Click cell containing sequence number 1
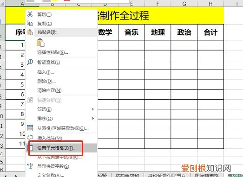Image resolution: width=243 pixels, height=177 pixels. tap(15, 45)
